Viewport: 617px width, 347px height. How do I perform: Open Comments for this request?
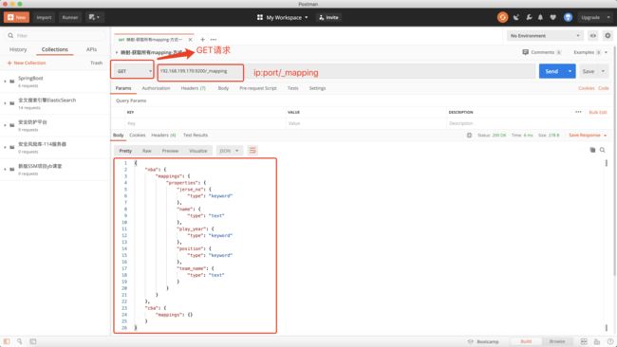541,52
